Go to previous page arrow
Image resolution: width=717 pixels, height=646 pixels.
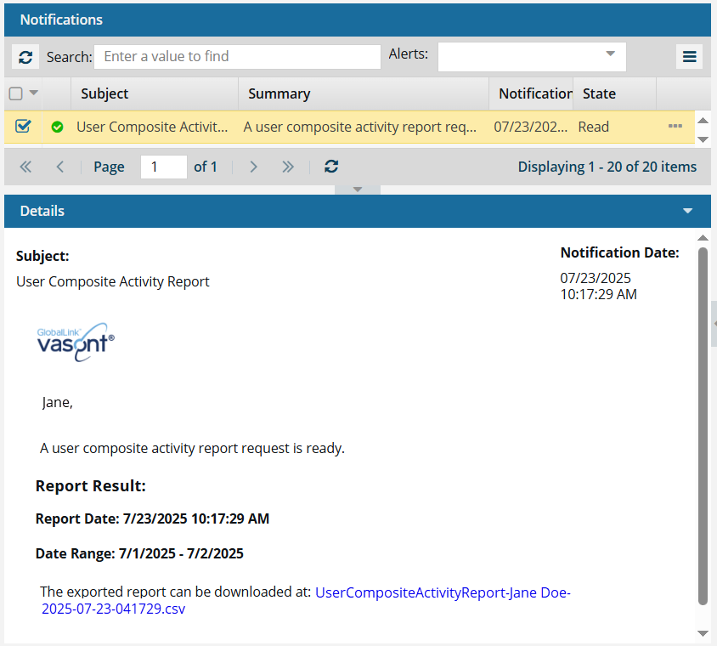click(59, 167)
